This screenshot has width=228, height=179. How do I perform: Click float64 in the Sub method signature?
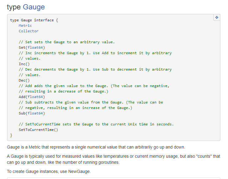(x=35, y=113)
